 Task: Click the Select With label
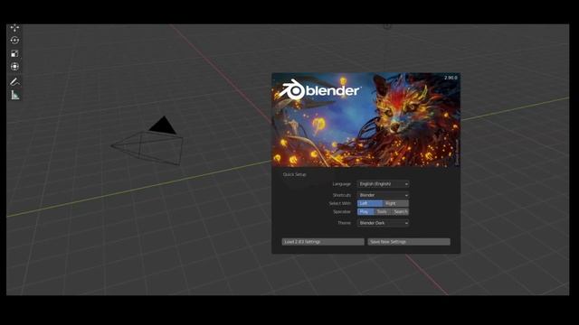(340, 203)
